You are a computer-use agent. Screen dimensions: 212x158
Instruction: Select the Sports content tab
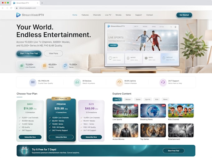point(148,100)
